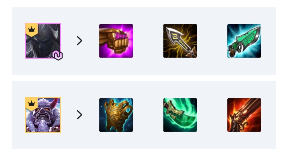This screenshot has width=288, height=159.
Task: Click the lightning-charged sword item icon
Action: 180,41
